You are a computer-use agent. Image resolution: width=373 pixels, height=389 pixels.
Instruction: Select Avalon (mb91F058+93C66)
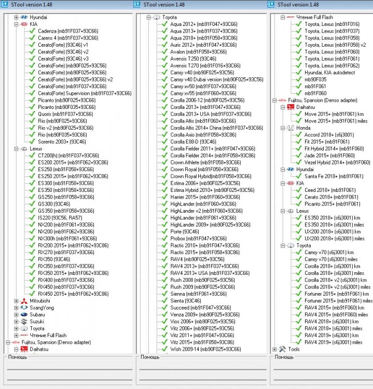[199, 52]
